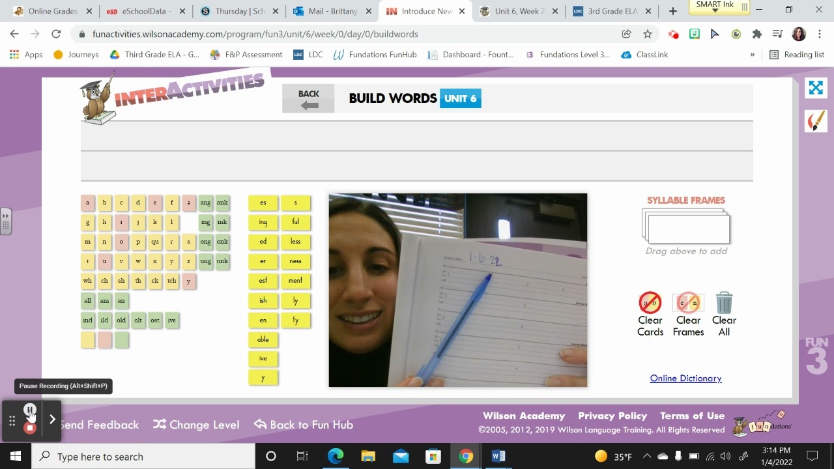Open Task View on taskbar
834x469 pixels.
tap(302, 456)
